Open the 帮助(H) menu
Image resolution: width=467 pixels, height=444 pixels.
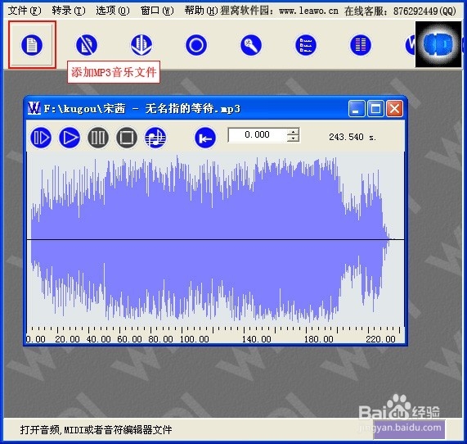tap(201, 11)
